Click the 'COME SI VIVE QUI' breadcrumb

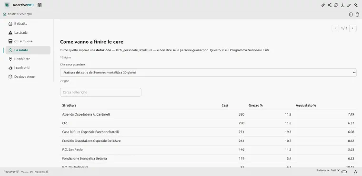pyautogui.click(x=20, y=14)
